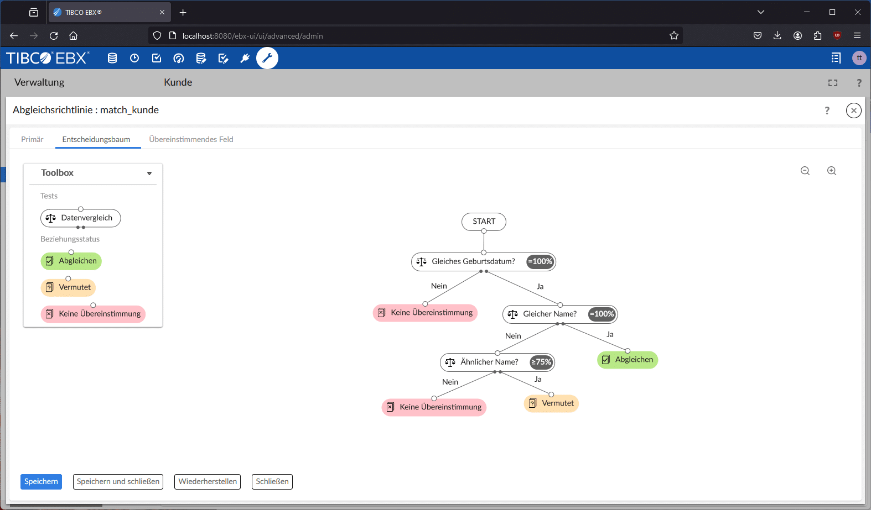
Task: Click the Wiederherstellen button
Action: [208, 481]
